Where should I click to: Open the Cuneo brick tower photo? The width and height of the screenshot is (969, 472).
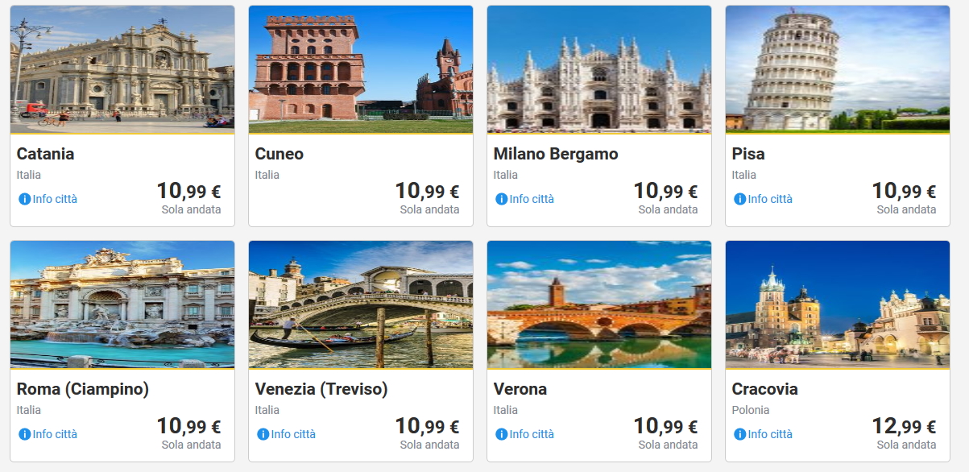coord(361,69)
